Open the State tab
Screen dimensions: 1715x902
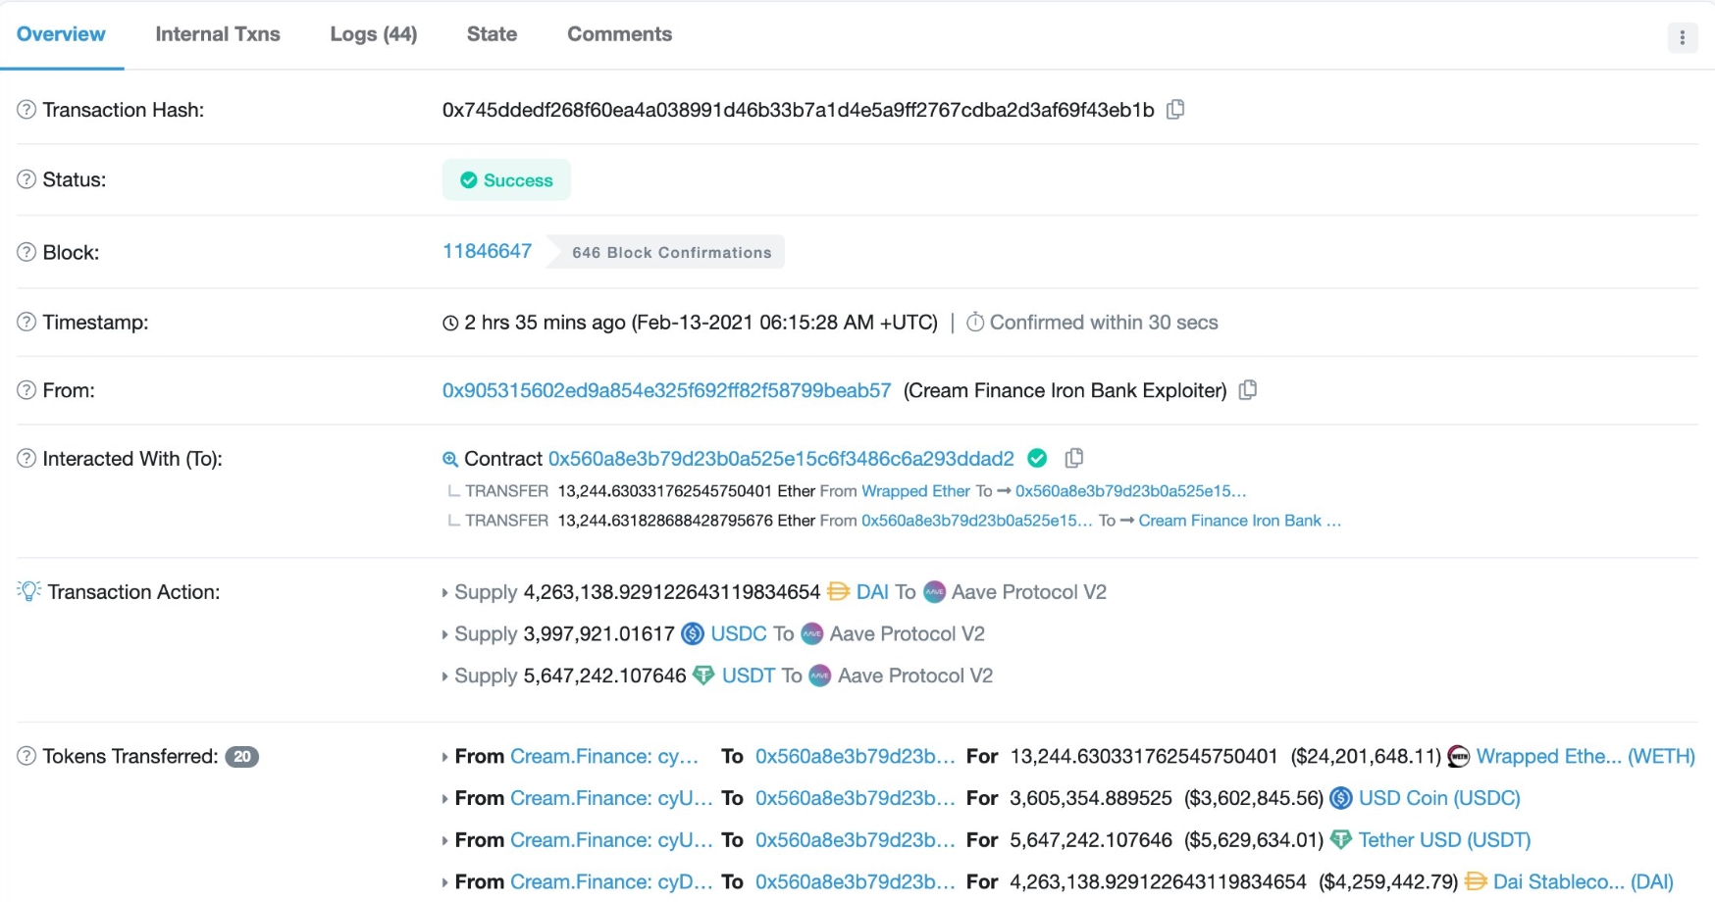click(492, 34)
